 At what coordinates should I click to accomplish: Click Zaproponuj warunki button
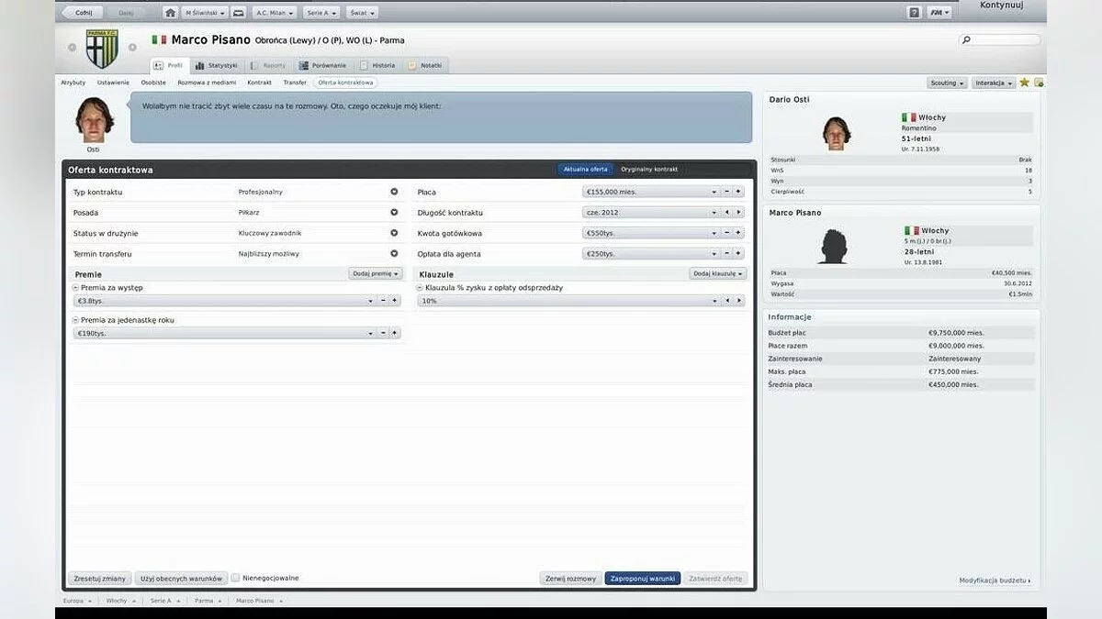coord(642,579)
